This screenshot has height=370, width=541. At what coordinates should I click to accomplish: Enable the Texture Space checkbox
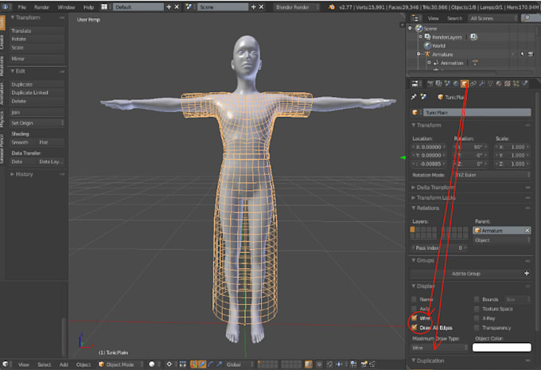(x=477, y=309)
